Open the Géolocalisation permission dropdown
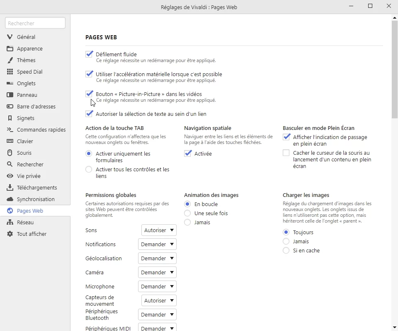 [x=158, y=258]
